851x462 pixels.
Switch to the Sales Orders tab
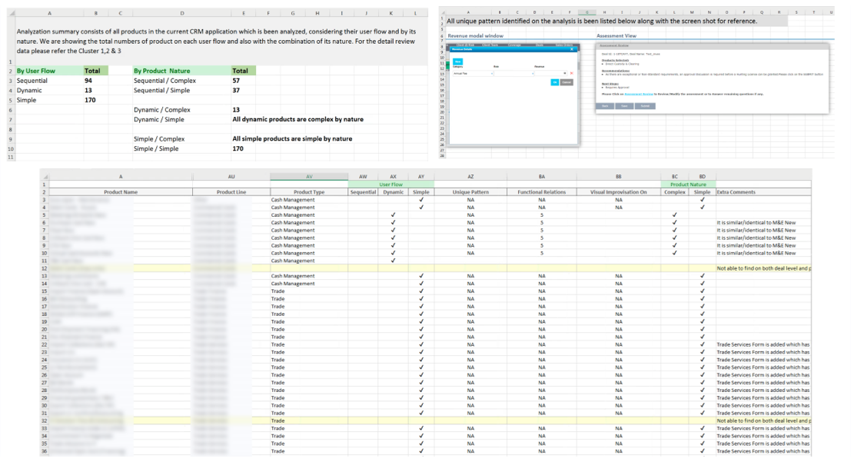coord(564,45)
